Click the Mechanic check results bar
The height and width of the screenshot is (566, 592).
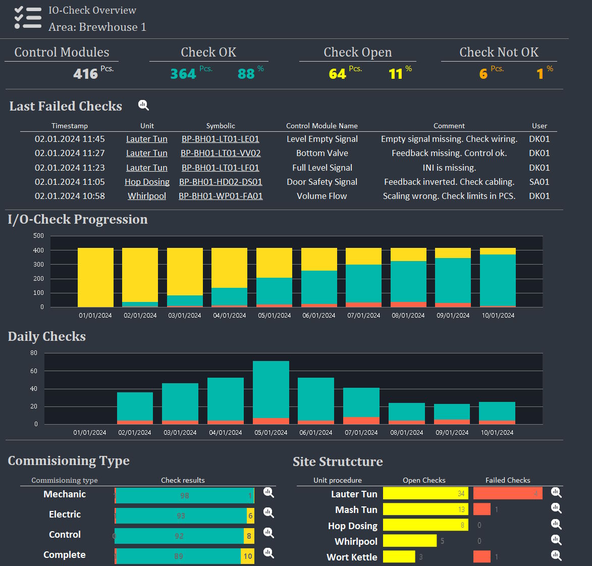184,495
